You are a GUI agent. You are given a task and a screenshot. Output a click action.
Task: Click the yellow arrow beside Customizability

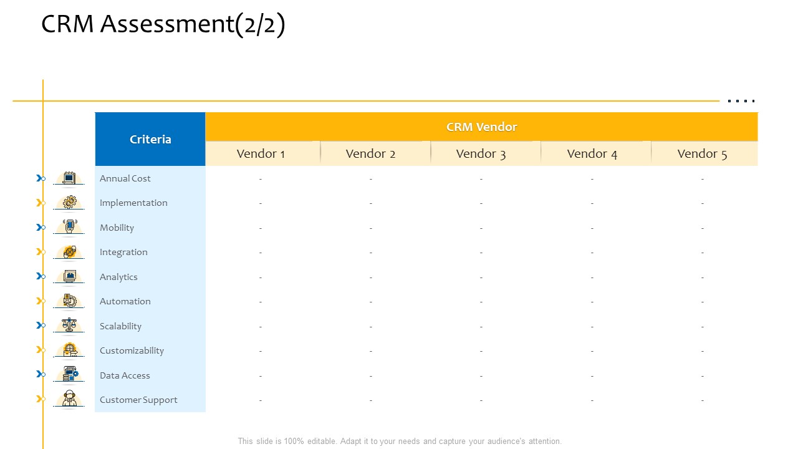tap(41, 350)
